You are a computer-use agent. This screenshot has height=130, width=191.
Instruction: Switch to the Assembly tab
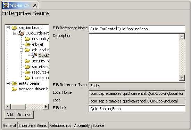82,125
